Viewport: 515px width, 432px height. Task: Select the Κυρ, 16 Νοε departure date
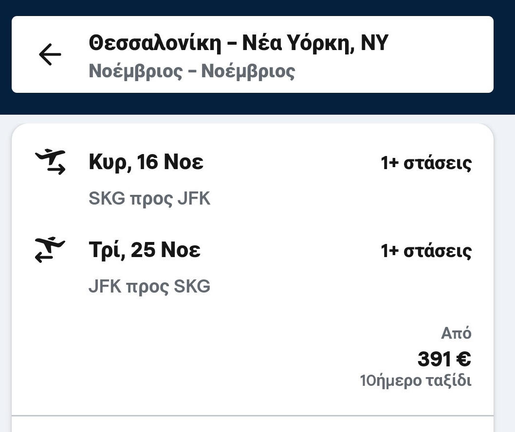(146, 162)
